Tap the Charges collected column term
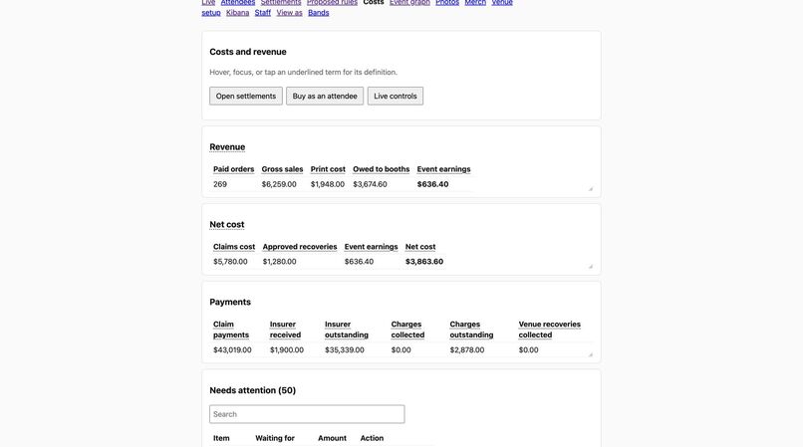803x447 pixels. click(x=407, y=330)
